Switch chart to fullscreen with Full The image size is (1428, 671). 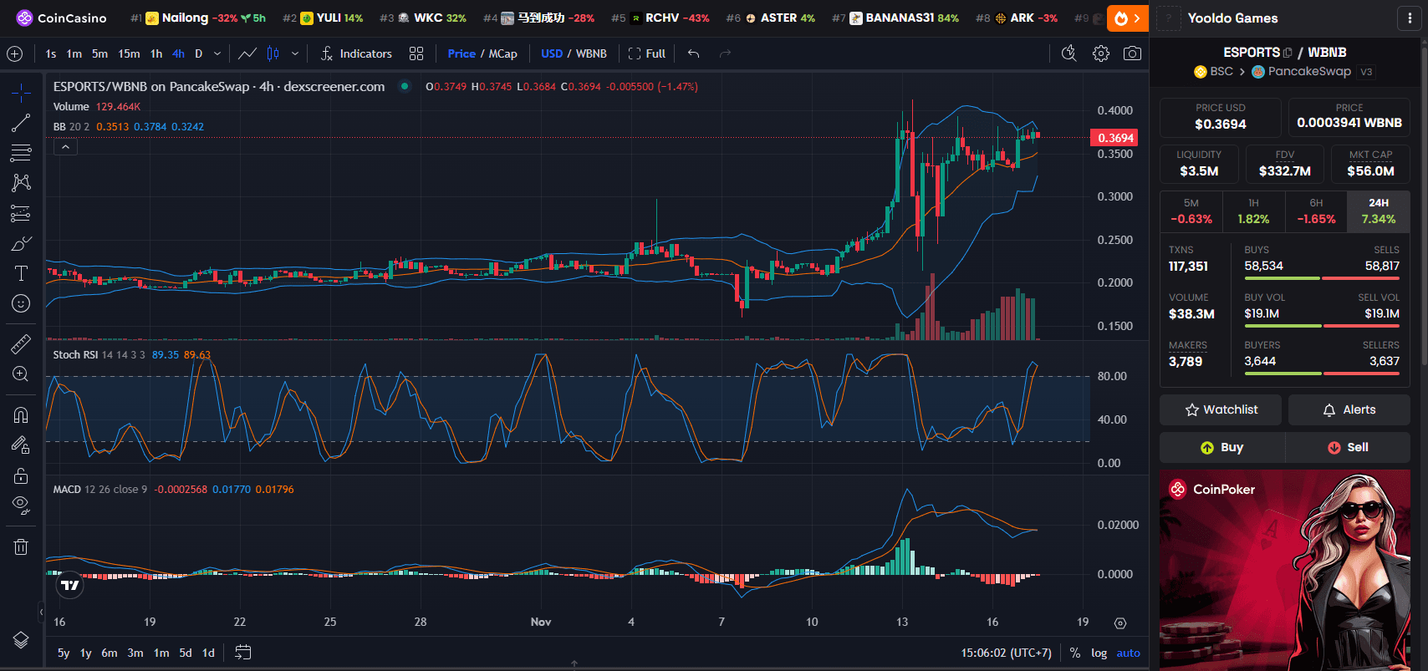647,53
